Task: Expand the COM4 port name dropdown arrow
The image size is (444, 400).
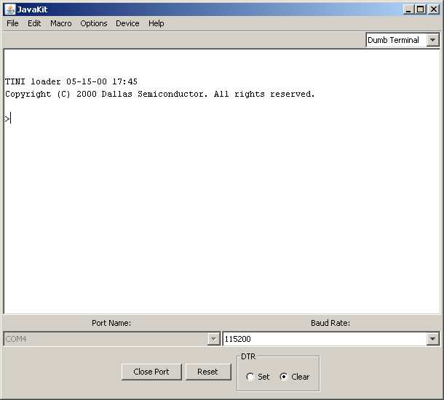Action: tap(213, 339)
